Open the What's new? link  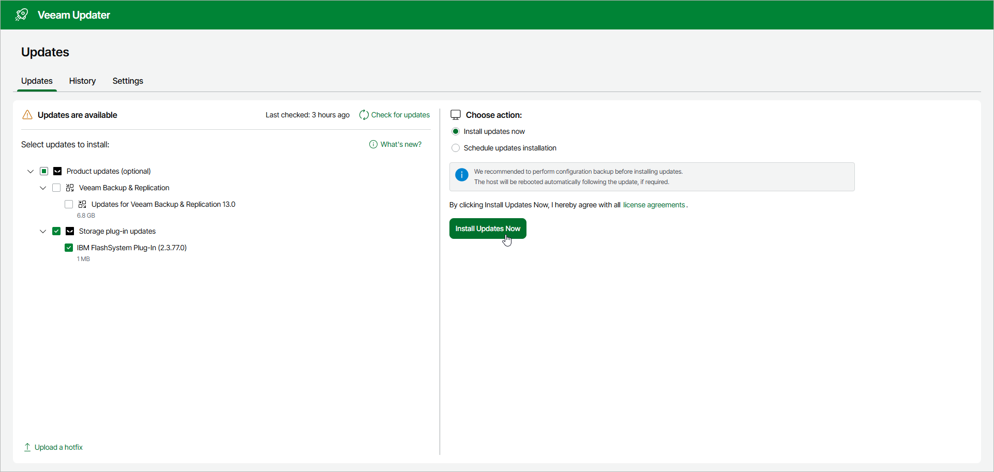coord(401,144)
